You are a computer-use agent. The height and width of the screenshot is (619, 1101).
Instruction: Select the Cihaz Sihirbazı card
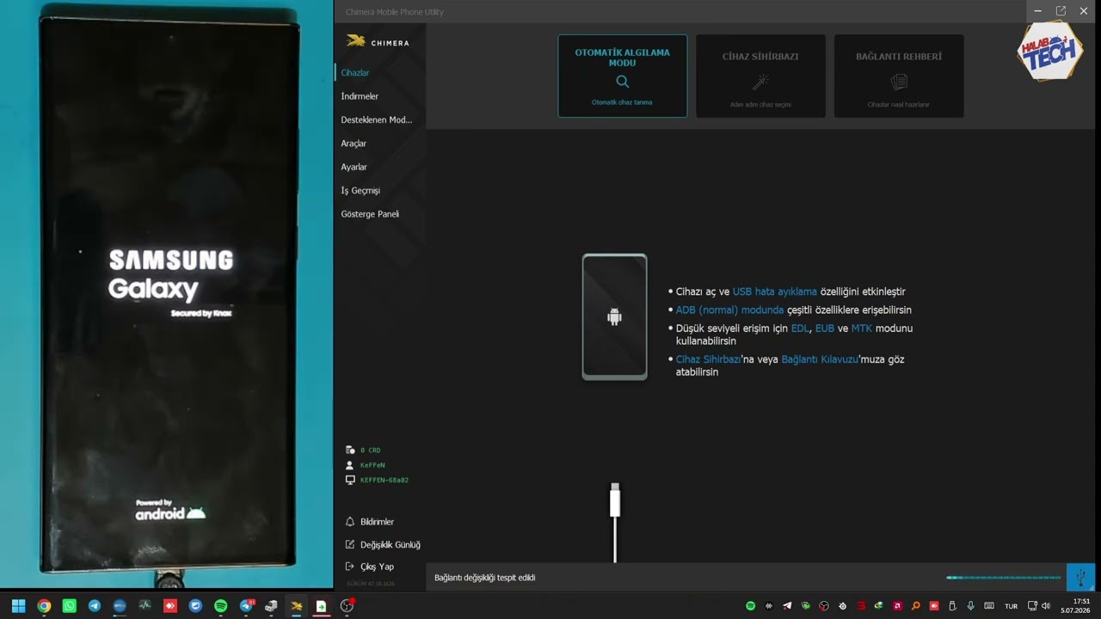coord(760,76)
